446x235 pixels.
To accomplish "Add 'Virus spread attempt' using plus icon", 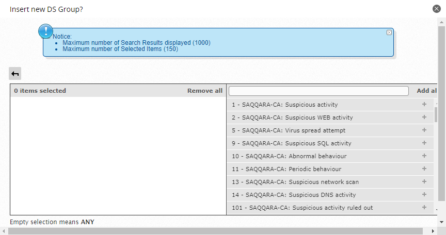I will 424,130.
